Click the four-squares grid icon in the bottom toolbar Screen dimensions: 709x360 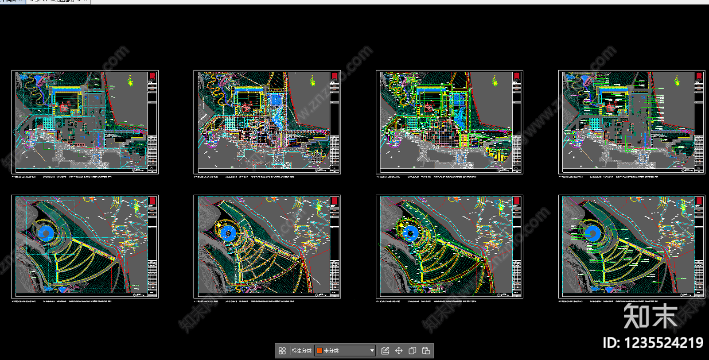pos(282,351)
